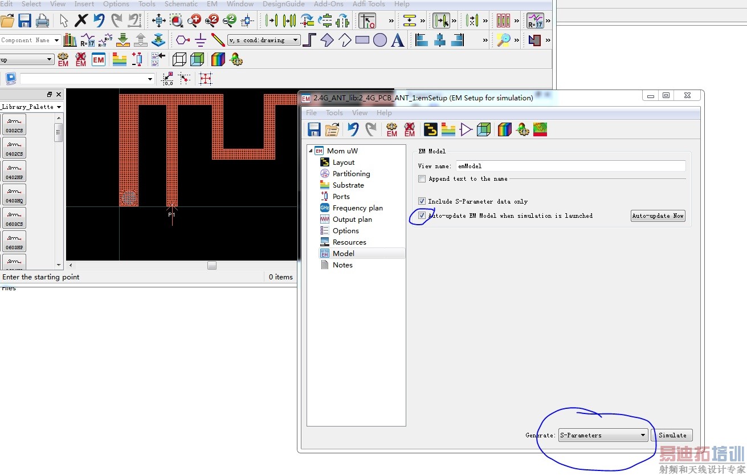Open the Tools menu in EM Setup window
The width and height of the screenshot is (747, 475).
334,113
